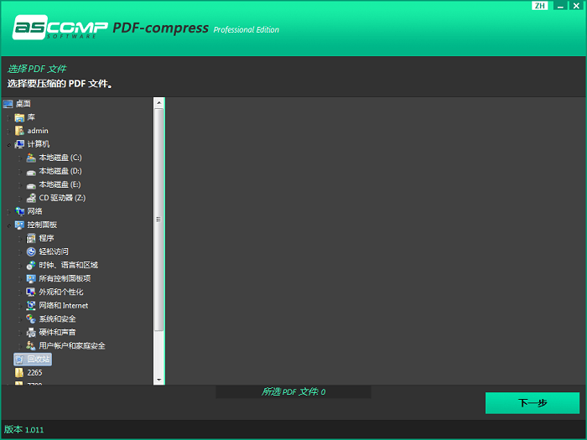Expand the Libraries (库) tree node
This screenshot has width=587, height=440.
(8, 118)
